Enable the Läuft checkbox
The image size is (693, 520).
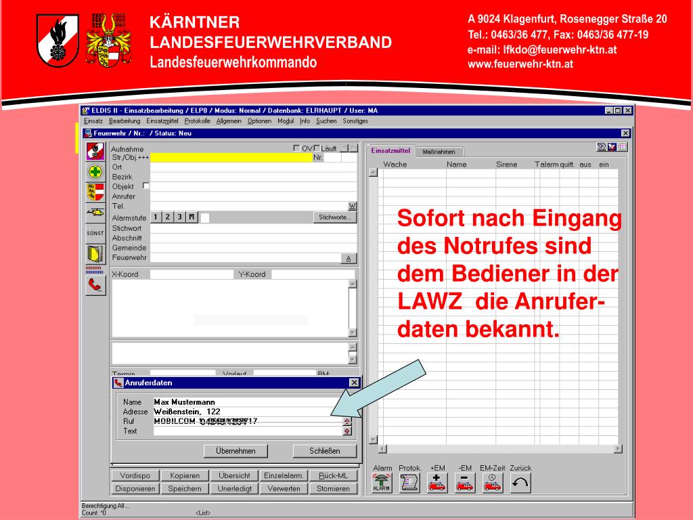(x=317, y=148)
